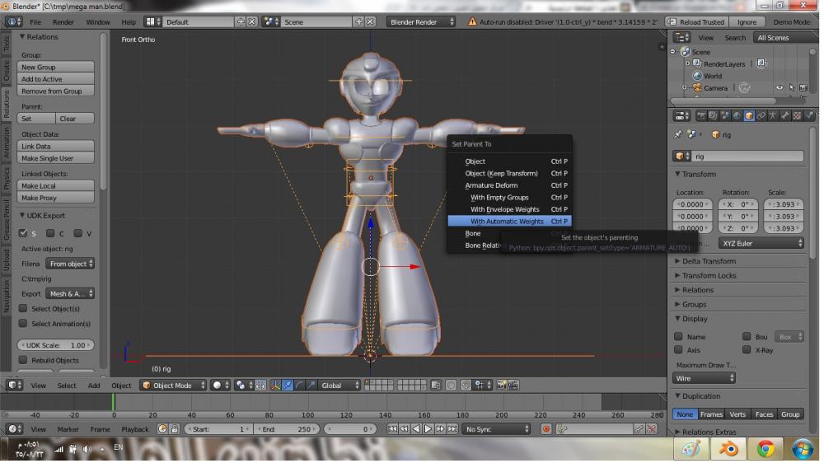The height and width of the screenshot is (463, 824).
Task: Click the timeline record keyframe button
Action: click(545, 429)
